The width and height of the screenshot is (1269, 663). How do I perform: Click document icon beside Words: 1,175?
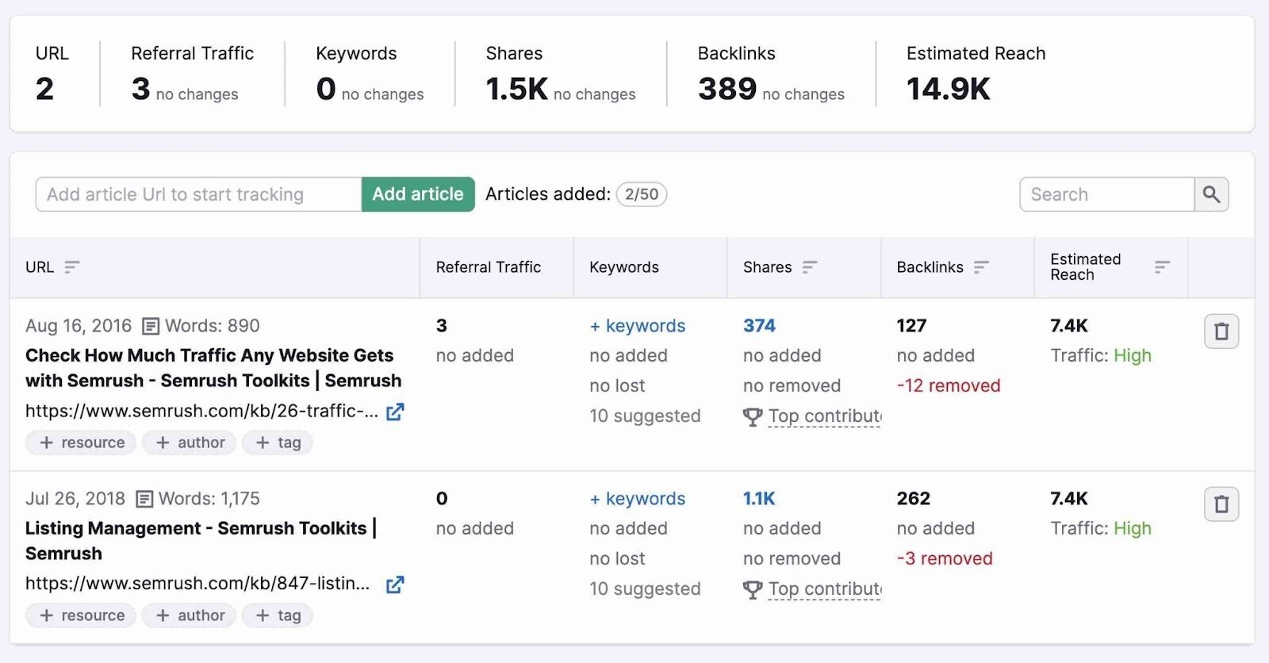click(x=144, y=500)
